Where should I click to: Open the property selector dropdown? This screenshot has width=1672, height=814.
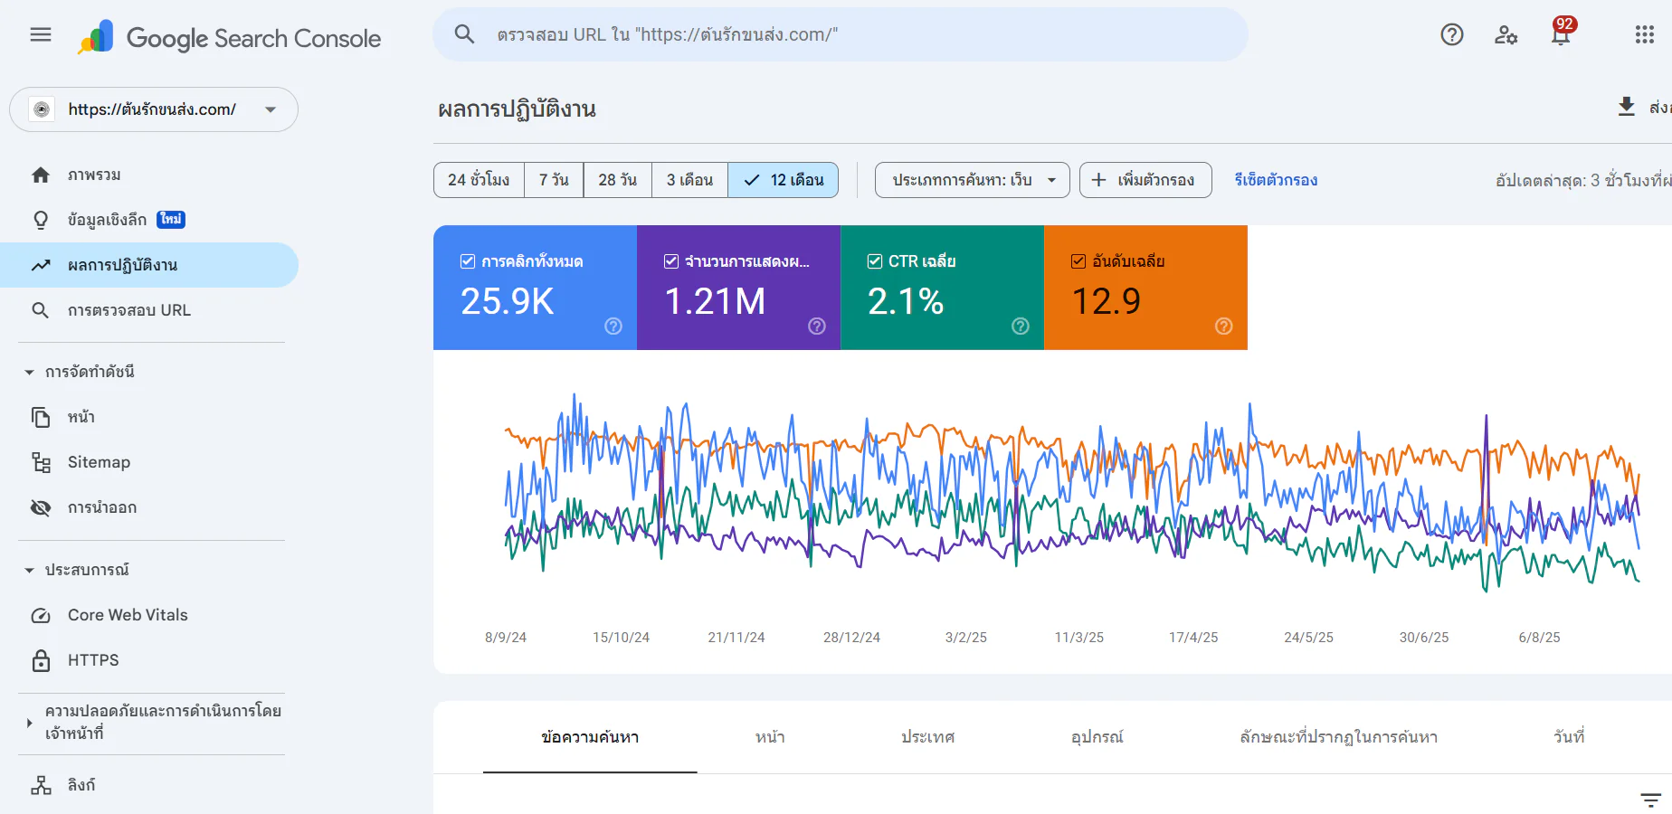154,109
